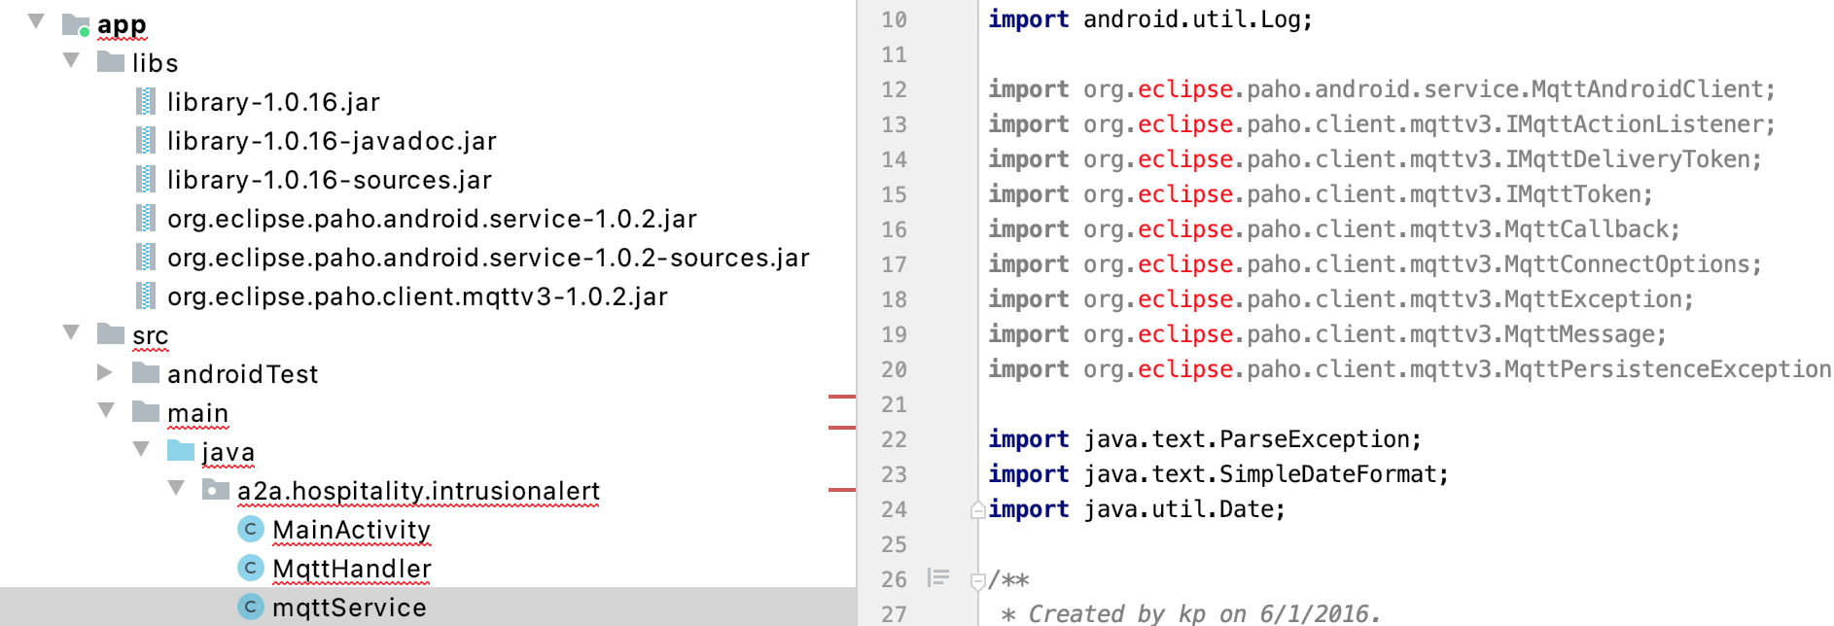
Task: Click the a2a.hospitality.intrusionalert package icon
Action: click(x=215, y=490)
